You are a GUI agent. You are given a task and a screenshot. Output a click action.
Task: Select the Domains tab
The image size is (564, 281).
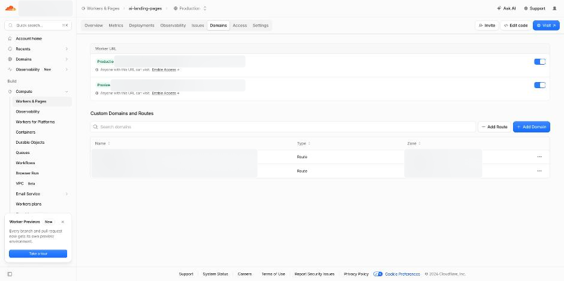coord(218,26)
